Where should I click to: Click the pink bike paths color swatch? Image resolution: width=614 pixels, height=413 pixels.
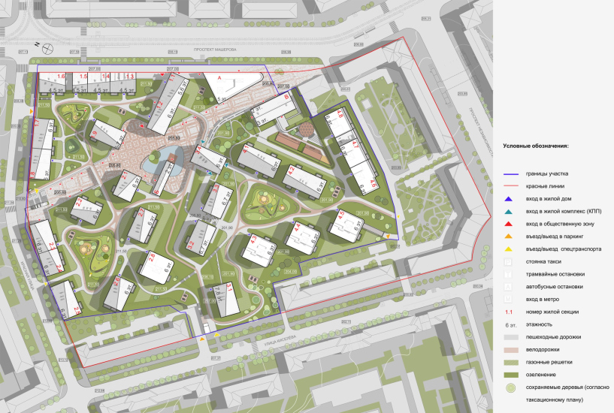[x=509, y=350]
